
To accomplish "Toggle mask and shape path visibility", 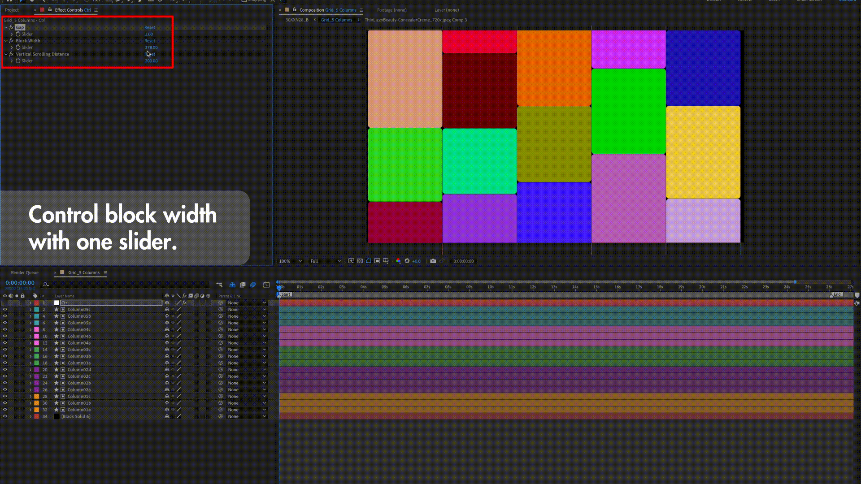I will pos(368,261).
